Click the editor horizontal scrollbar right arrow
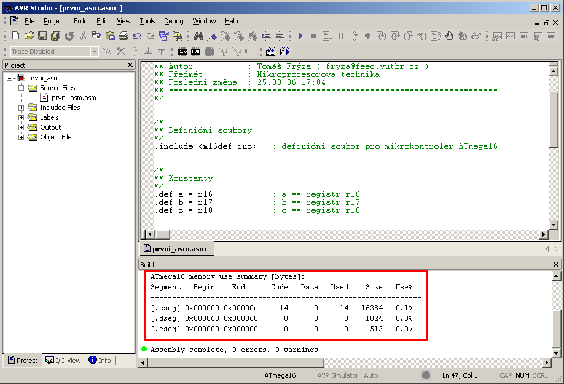The image size is (564, 384). (x=544, y=235)
